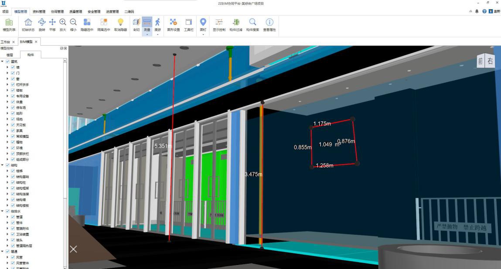Click the 右 face of view cube
This screenshot has height=269, width=501.
[x=490, y=61]
